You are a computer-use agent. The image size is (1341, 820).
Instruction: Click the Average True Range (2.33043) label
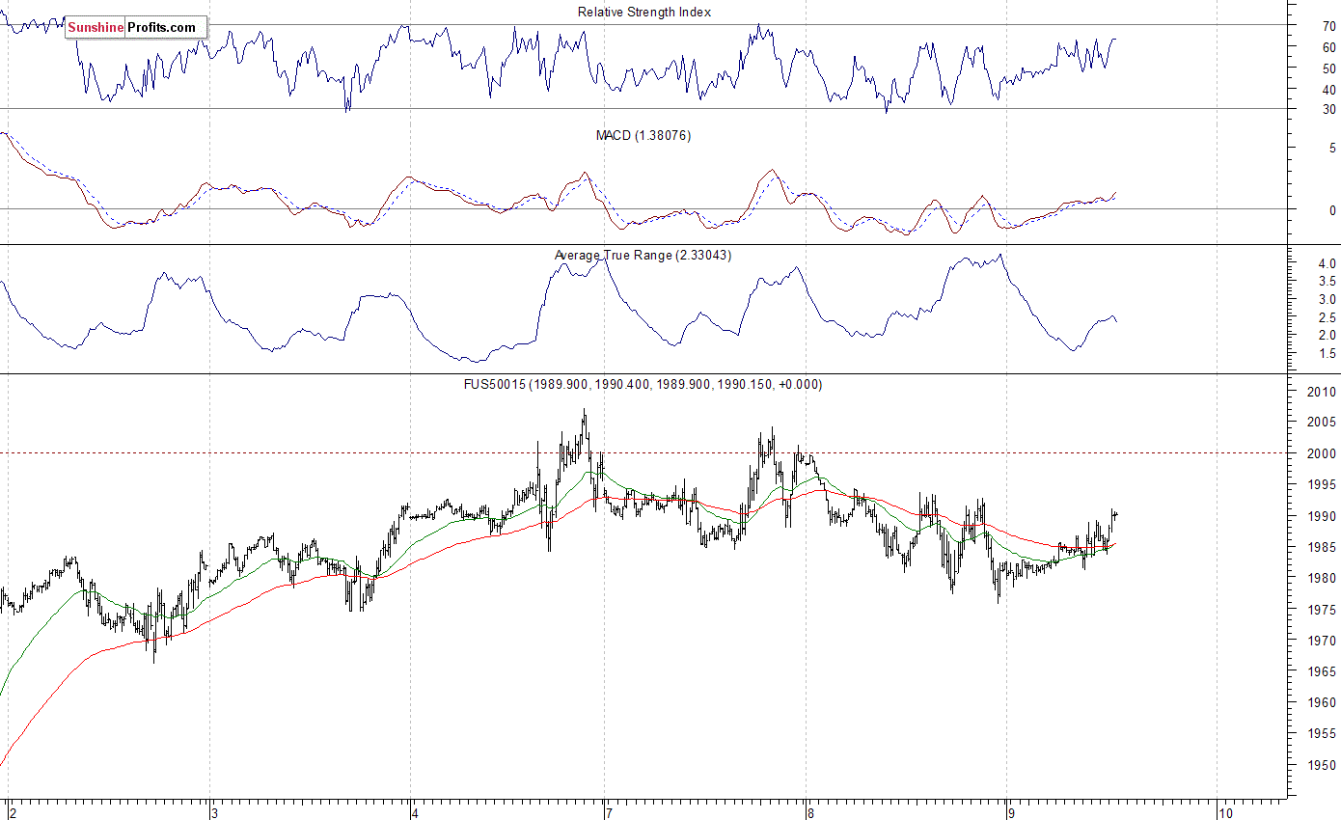click(x=643, y=256)
